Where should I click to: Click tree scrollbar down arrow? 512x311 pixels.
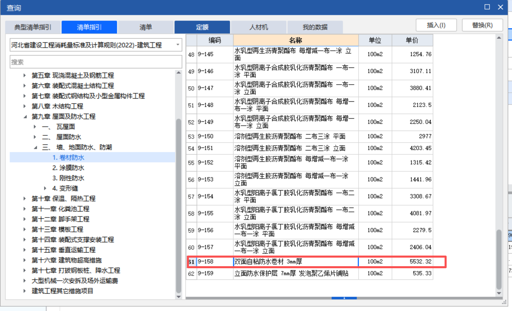click(x=178, y=297)
